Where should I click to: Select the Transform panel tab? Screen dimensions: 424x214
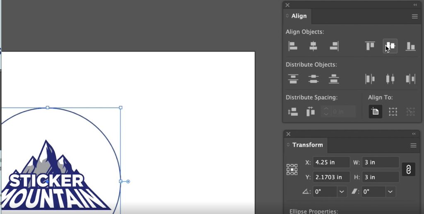point(308,145)
